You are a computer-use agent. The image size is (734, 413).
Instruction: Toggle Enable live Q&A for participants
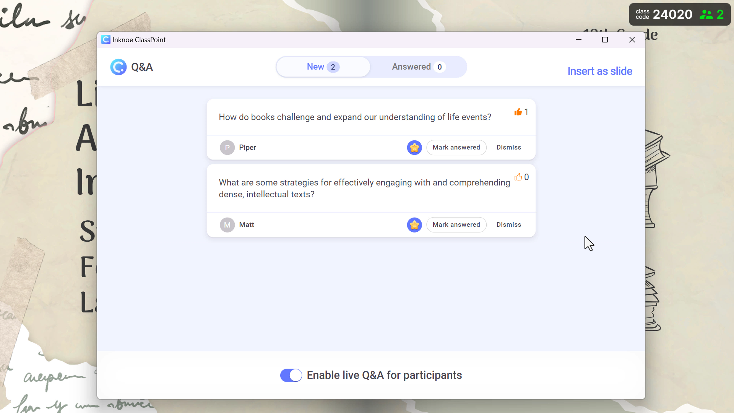[x=291, y=375]
